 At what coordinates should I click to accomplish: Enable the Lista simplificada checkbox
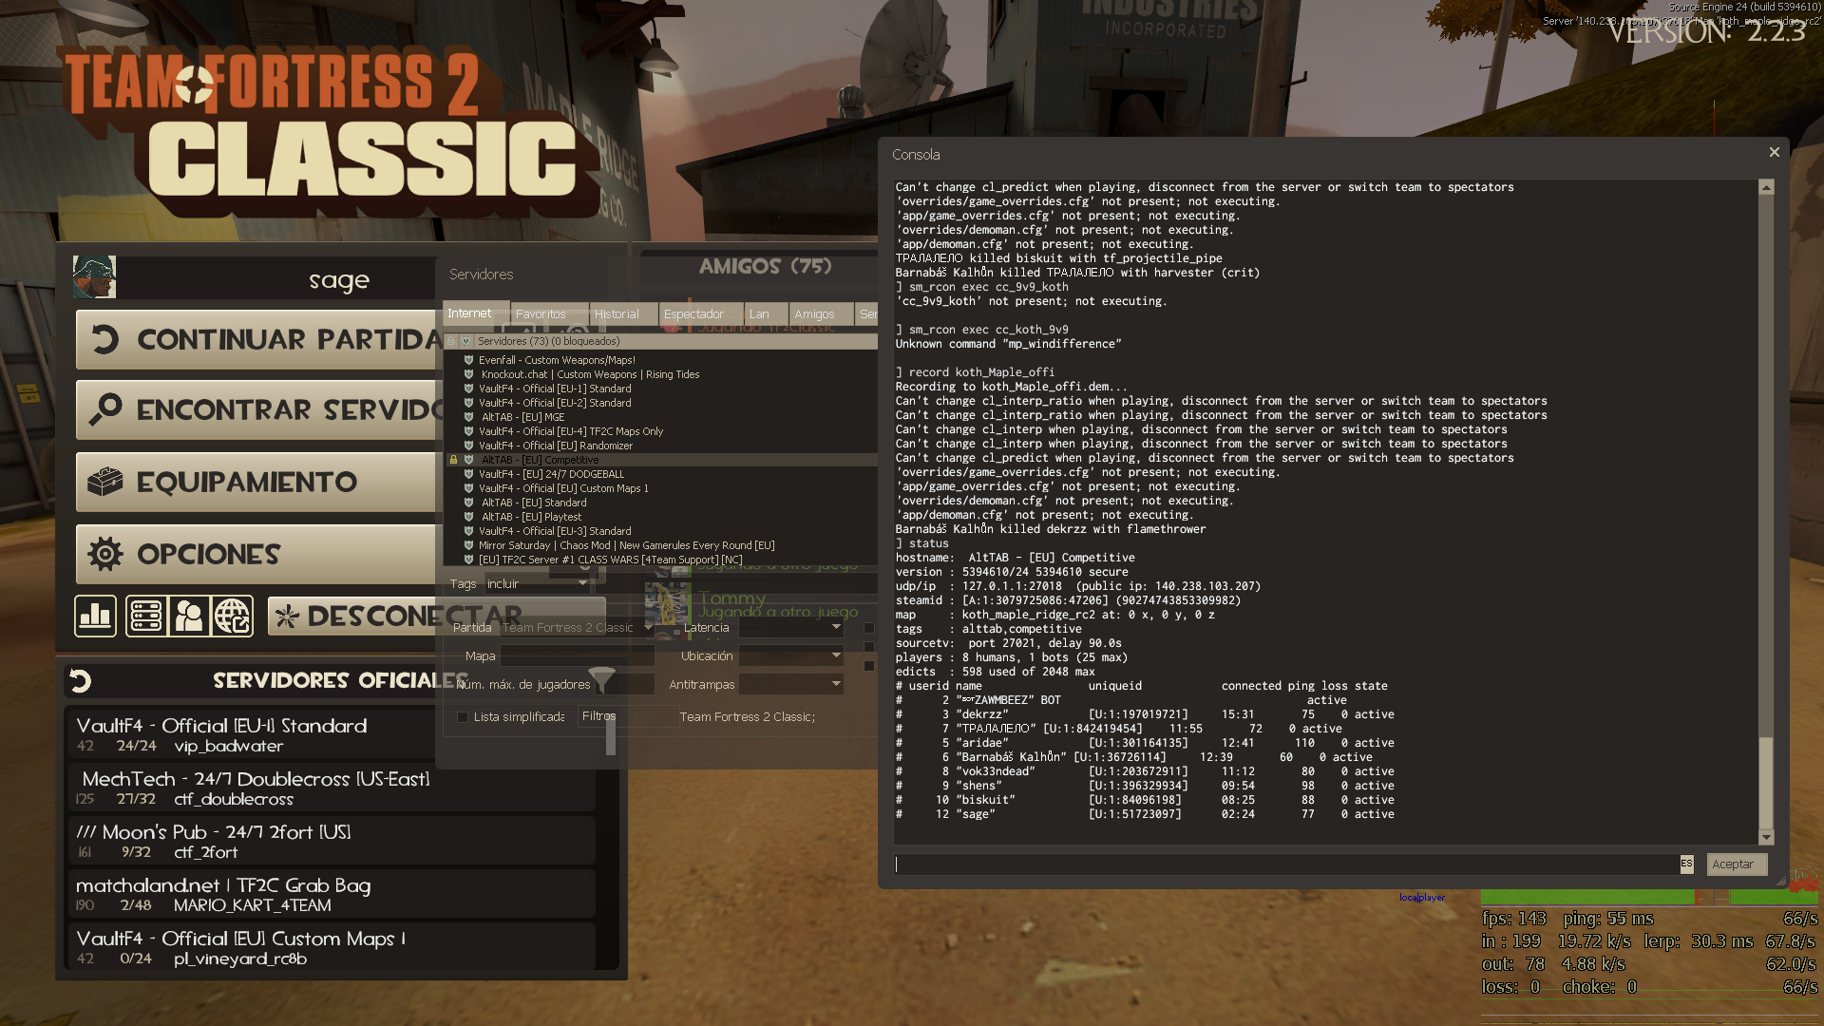pos(463,717)
